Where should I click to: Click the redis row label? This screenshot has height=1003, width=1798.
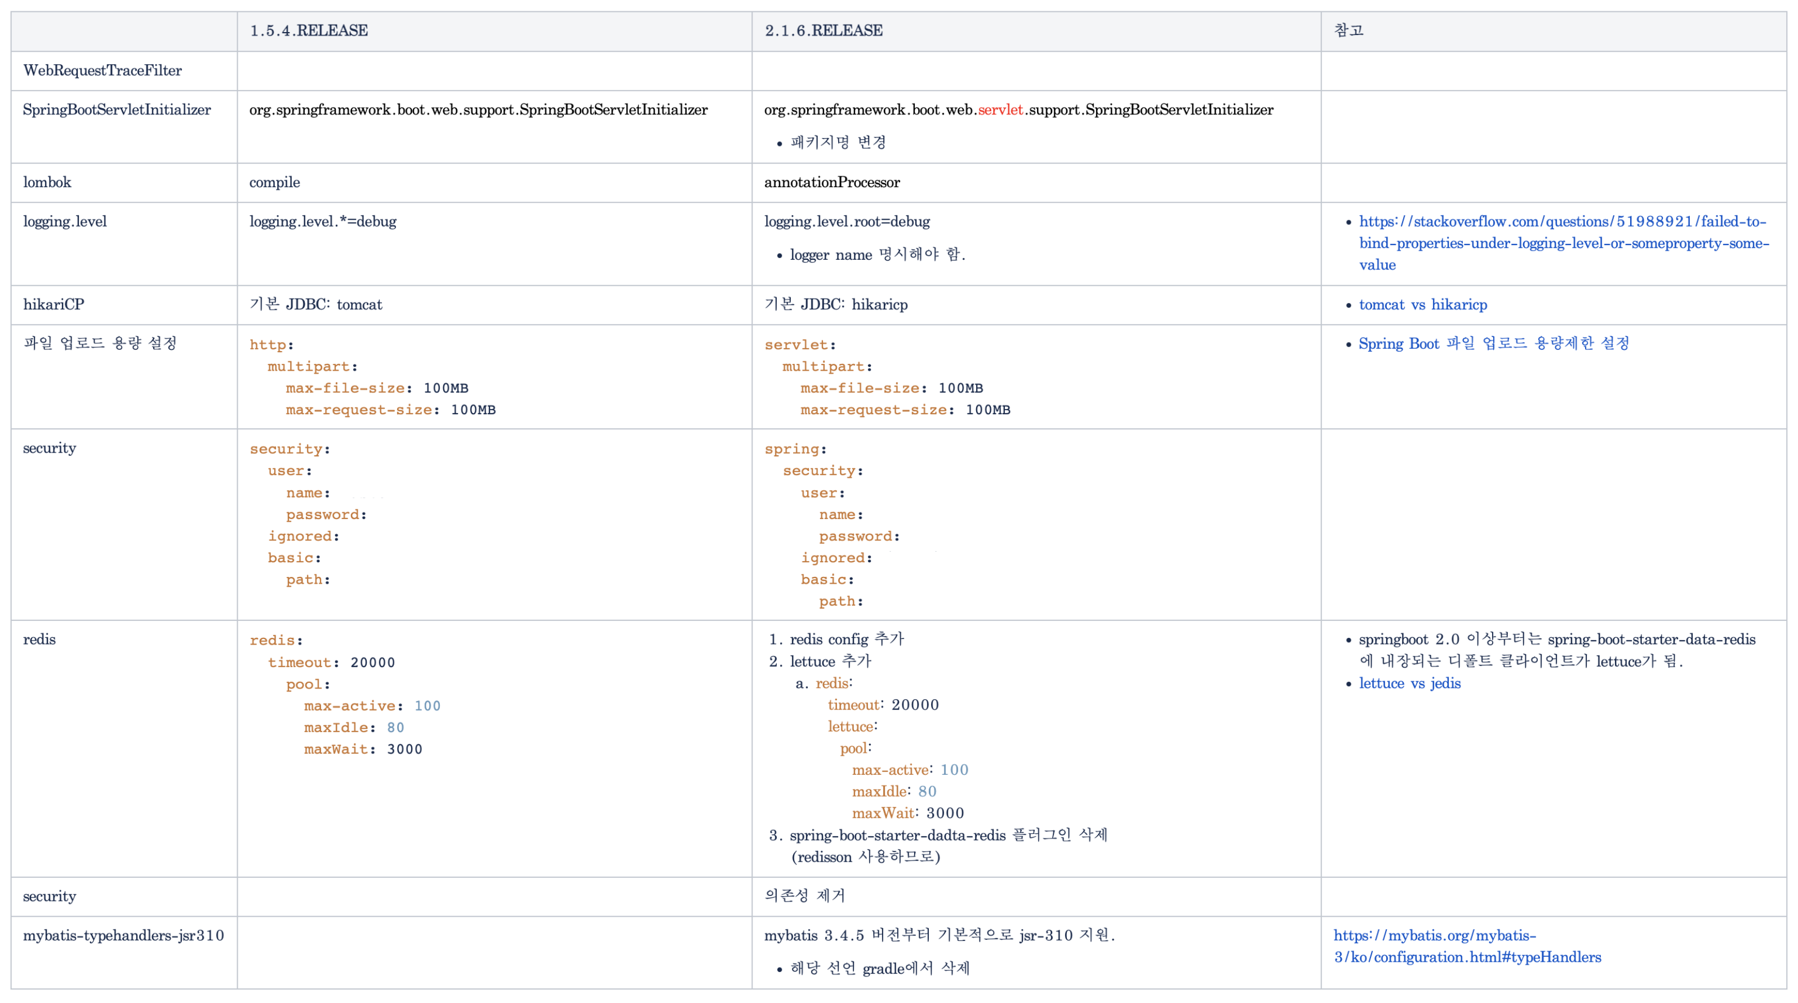(x=39, y=639)
